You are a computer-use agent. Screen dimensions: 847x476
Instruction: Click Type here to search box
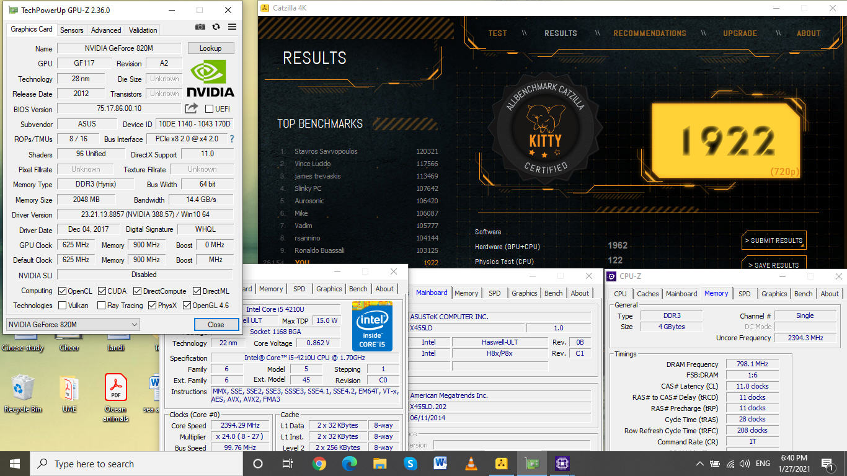pyautogui.click(x=136, y=464)
